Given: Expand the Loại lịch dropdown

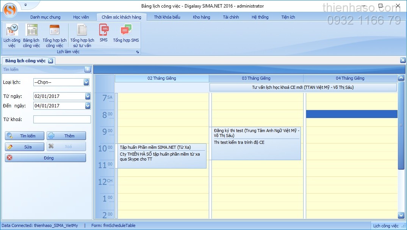Looking at the screenshot, I should tap(86, 82).
